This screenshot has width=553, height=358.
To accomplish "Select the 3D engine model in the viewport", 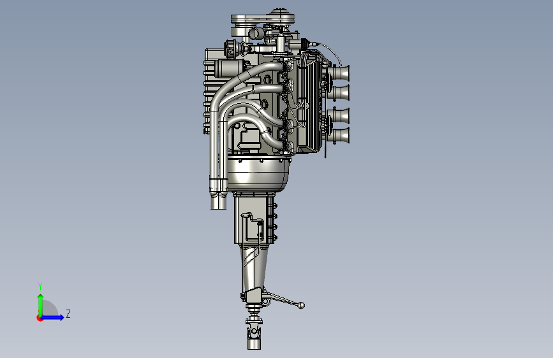I will click(277, 178).
